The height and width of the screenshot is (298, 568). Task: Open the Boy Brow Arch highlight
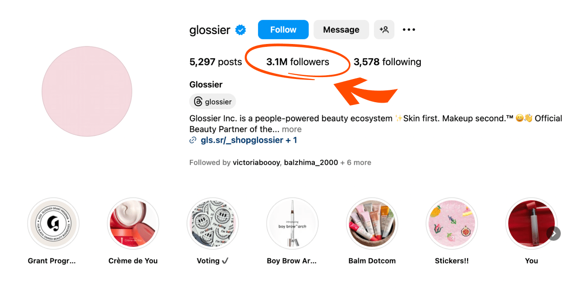pyautogui.click(x=292, y=223)
